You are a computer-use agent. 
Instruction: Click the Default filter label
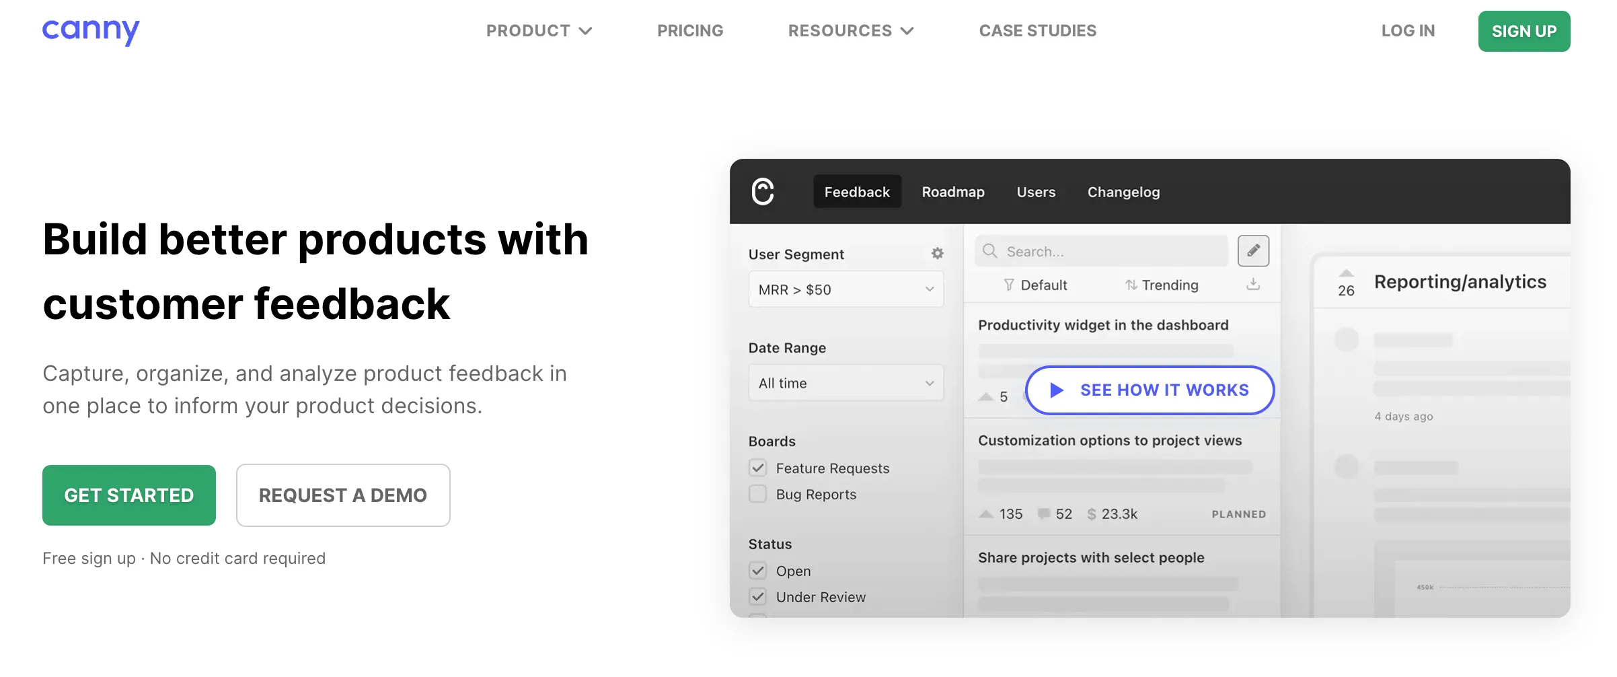[x=1044, y=285]
